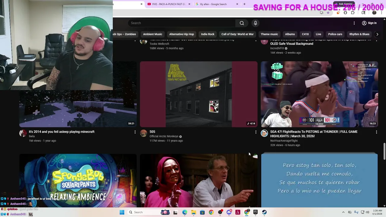386x217 pixels.
Task: Open more options for the '505' video
Action: (x=256, y=132)
